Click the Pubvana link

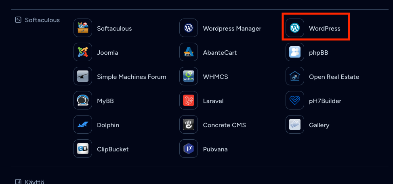(x=215, y=149)
